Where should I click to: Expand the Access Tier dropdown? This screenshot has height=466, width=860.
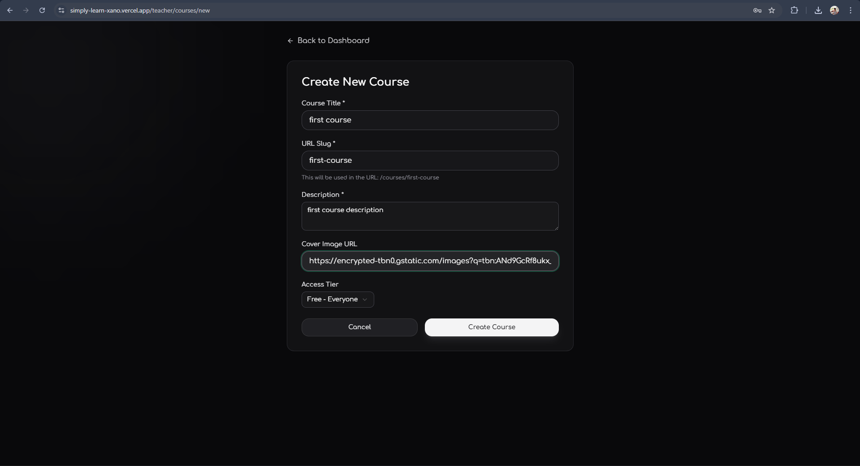point(337,300)
